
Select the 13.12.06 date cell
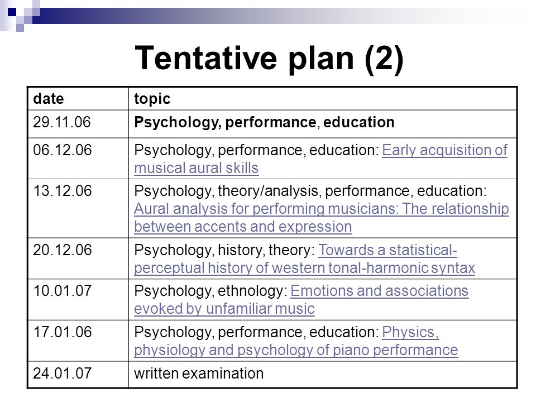point(78,208)
